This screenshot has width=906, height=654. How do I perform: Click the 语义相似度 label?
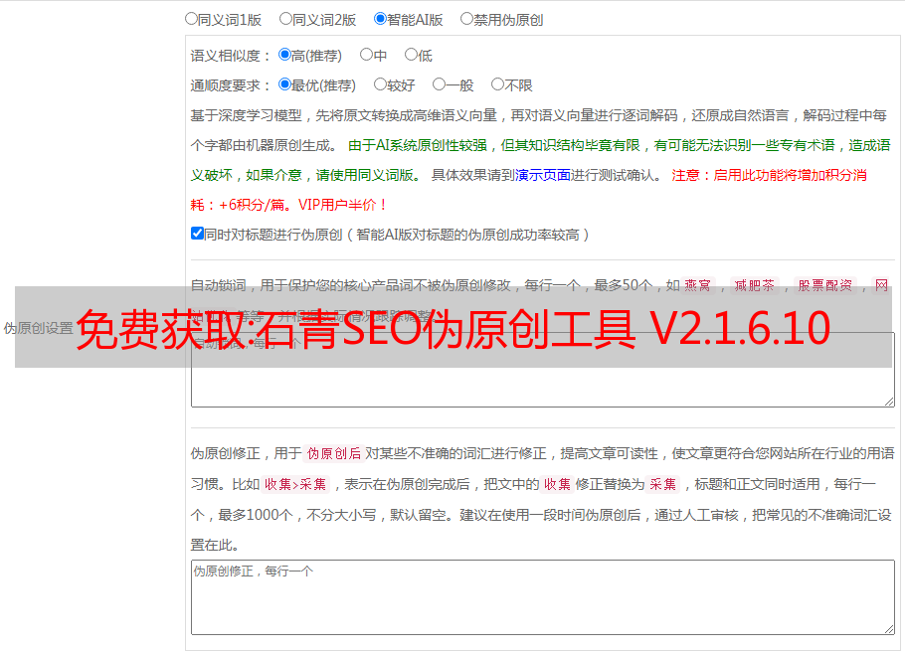pyautogui.click(x=231, y=56)
